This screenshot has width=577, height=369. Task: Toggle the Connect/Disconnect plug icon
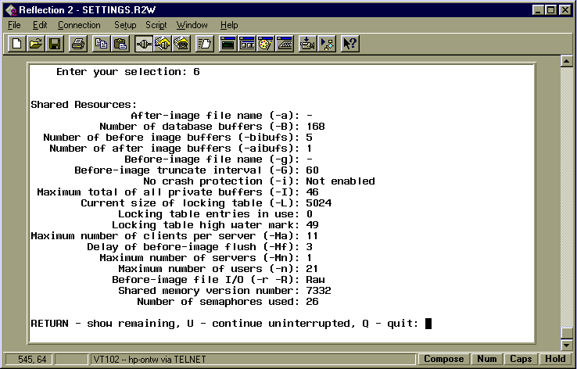(144, 44)
